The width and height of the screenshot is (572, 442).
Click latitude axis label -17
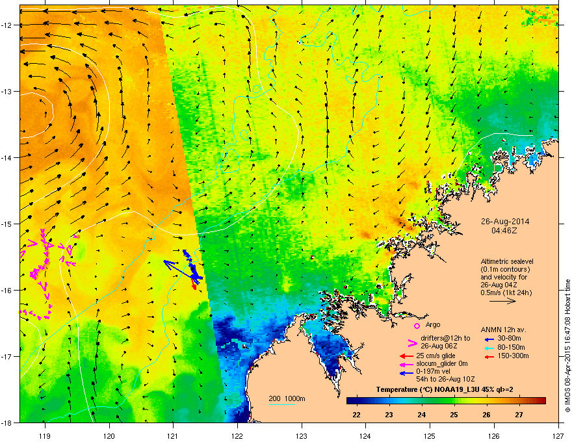(6, 356)
